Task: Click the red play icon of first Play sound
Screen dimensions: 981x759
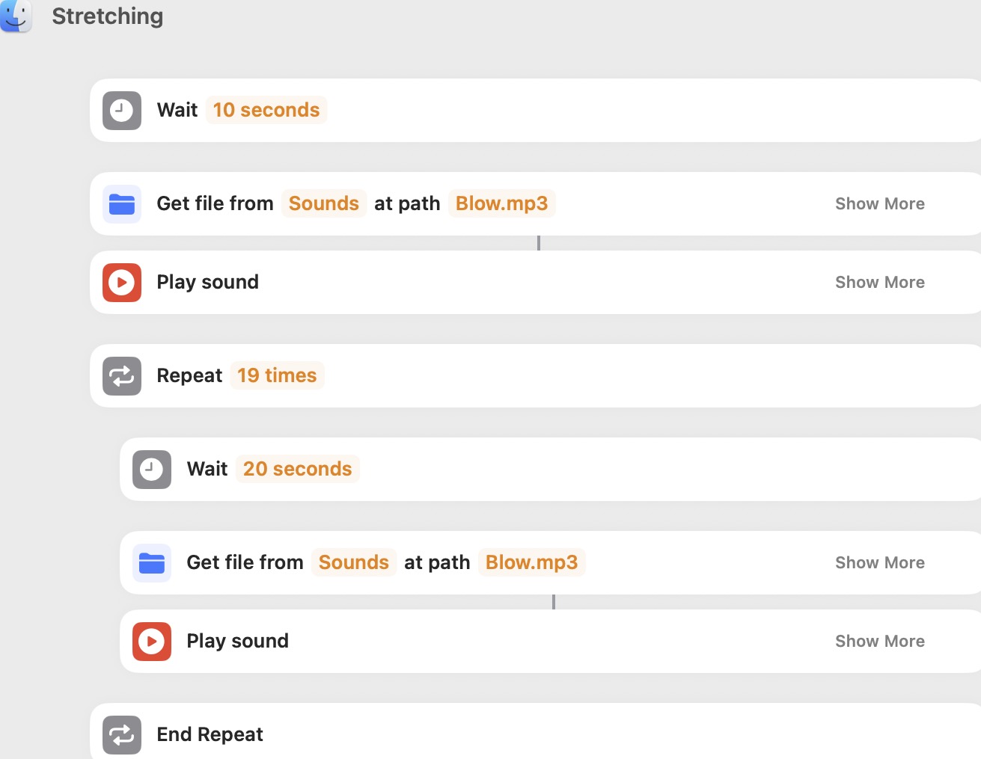Action: tap(122, 283)
